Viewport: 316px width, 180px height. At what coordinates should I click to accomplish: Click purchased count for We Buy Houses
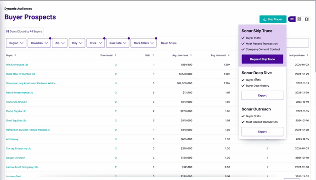tap(116, 65)
